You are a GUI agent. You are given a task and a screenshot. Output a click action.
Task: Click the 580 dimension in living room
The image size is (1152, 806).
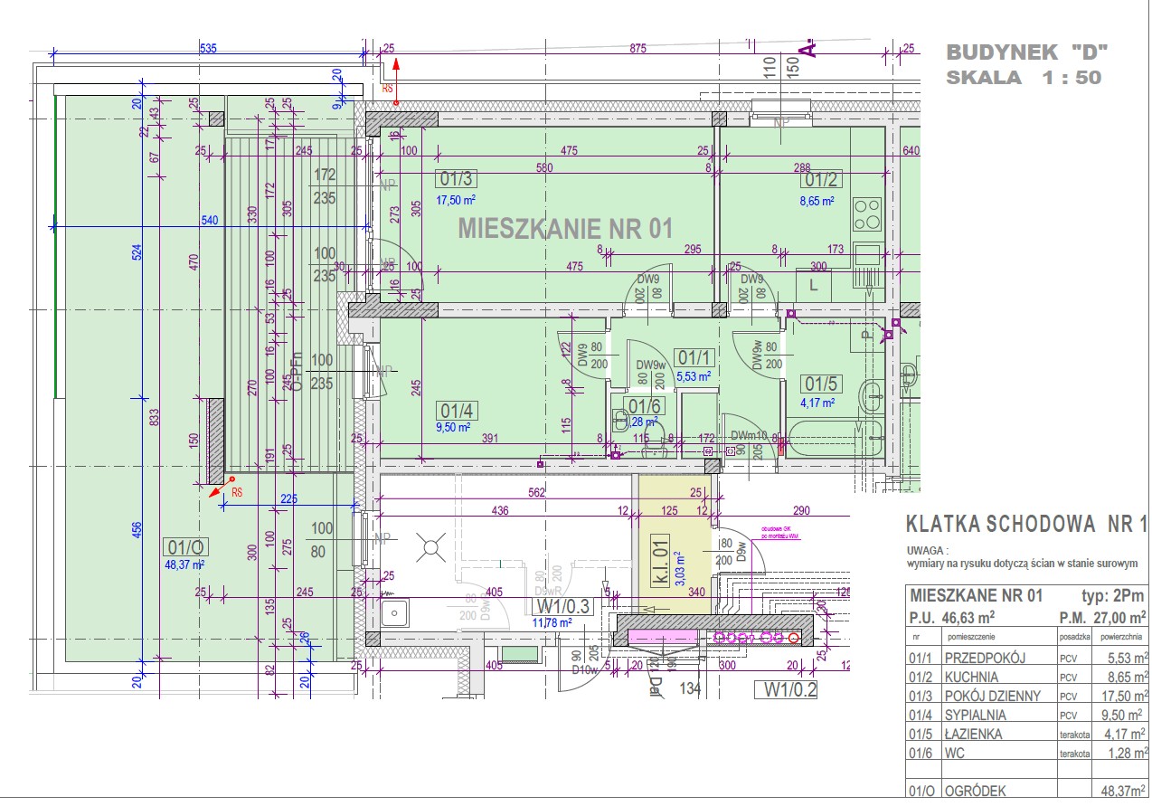click(x=543, y=167)
